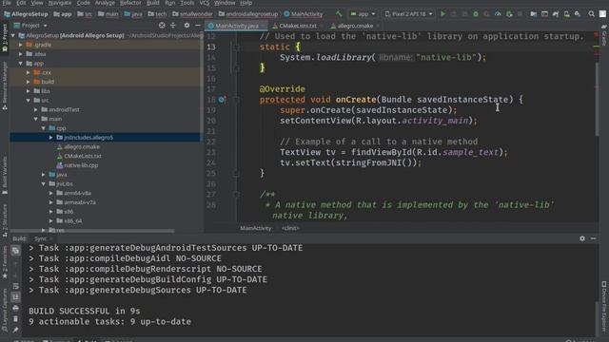Click Attach Debugger to Android Process icon
Image resolution: width=609 pixels, height=342 pixels.
coord(509,14)
